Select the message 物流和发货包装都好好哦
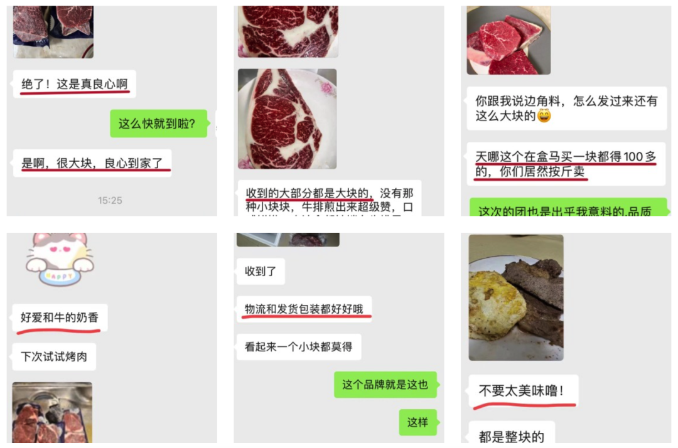The image size is (678, 448). coord(304,309)
